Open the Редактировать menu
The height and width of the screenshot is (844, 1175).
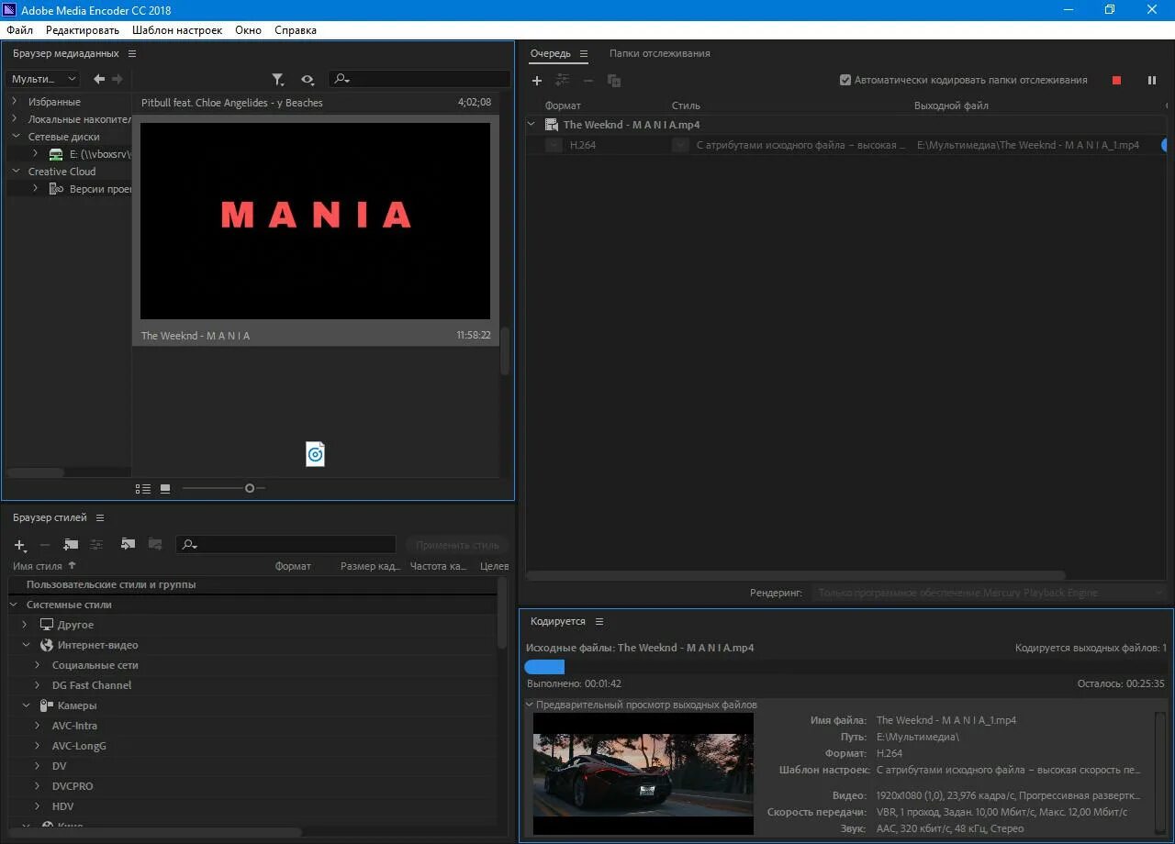[x=83, y=30]
